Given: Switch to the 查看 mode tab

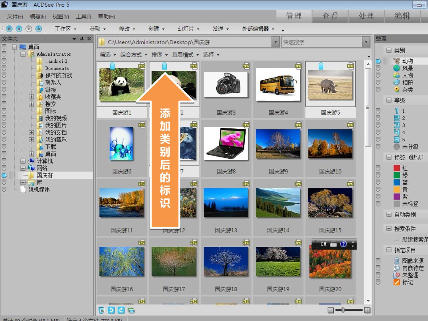Looking at the screenshot, I should (x=330, y=16).
